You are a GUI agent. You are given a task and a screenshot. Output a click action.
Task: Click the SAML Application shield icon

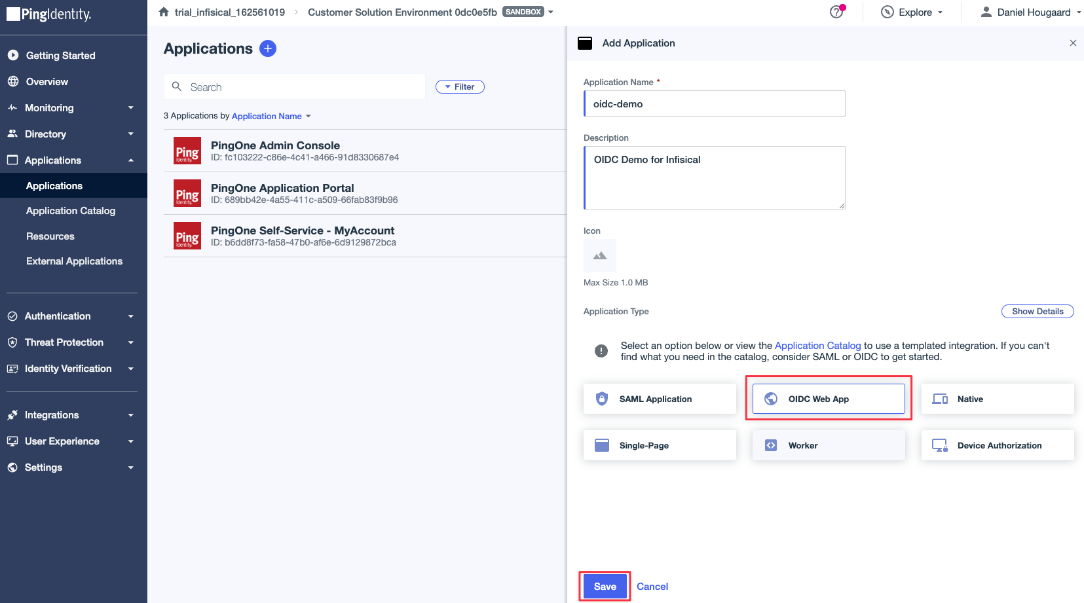(x=602, y=399)
